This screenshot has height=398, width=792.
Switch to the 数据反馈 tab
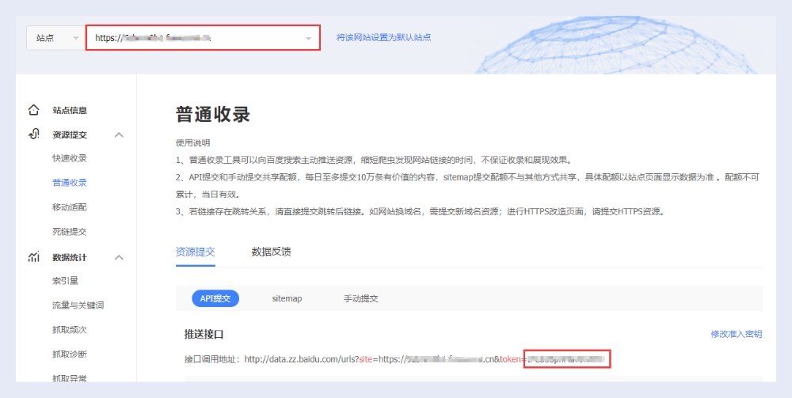pos(271,252)
